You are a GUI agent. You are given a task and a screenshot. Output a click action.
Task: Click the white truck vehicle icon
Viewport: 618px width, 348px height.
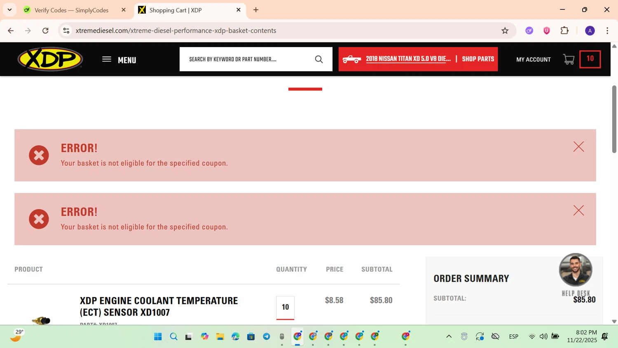[x=352, y=59]
